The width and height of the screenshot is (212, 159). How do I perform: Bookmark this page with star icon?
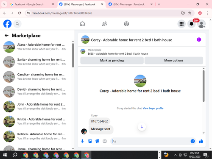tap(190, 13)
